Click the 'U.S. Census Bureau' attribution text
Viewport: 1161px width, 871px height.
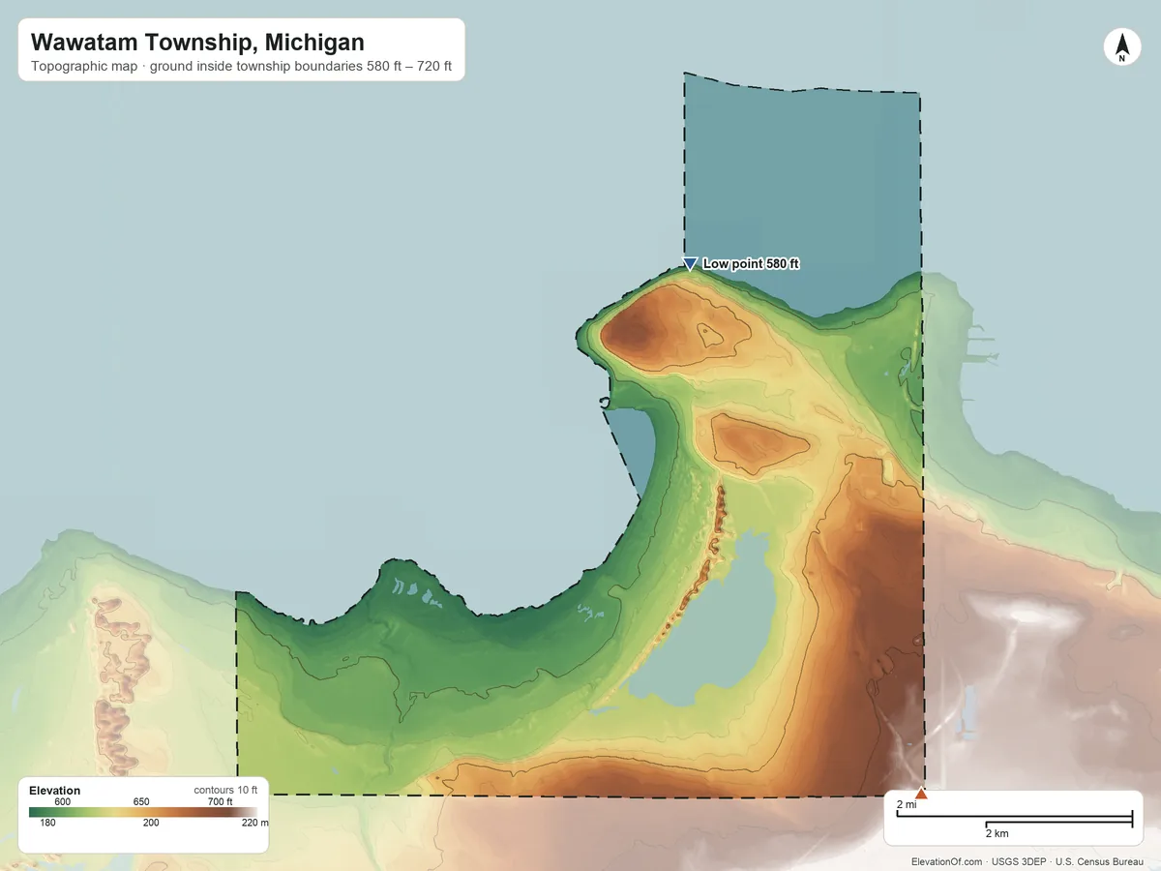(x=1099, y=861)
